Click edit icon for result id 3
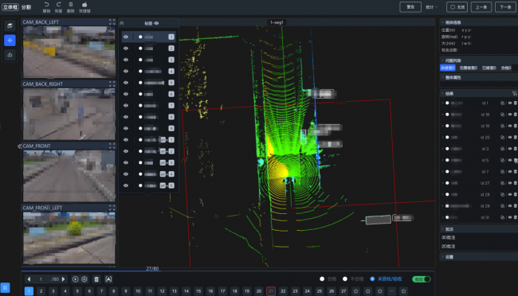Image resolution: width=518 pixels, height=296 pixels. coord(503,149)
